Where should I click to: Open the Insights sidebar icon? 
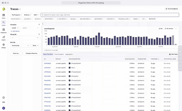[x=4, y=38]
